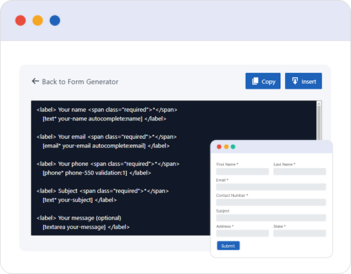Image resolution: width=351 pixels, height=274 pixels.
Task: Click the Address input field
Action: [243, 233]
